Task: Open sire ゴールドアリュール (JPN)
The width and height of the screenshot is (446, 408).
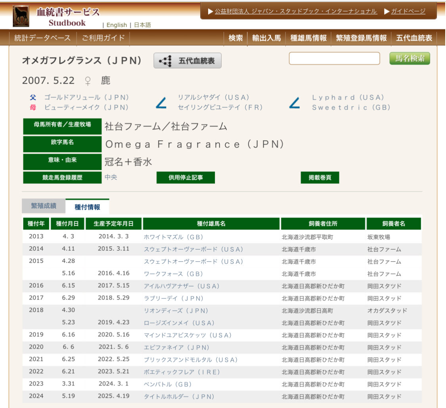Action: click(86, 97)
